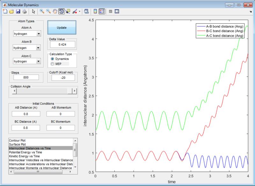
Task: Click the Open File folder icon
Action: click(11, 11)
